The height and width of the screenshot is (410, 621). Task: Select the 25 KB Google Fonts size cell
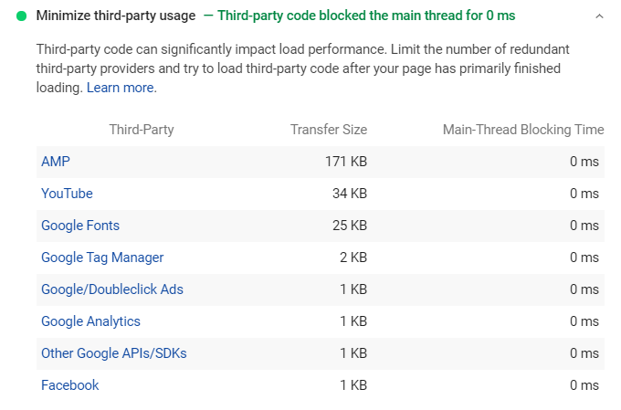pos(350,226)
